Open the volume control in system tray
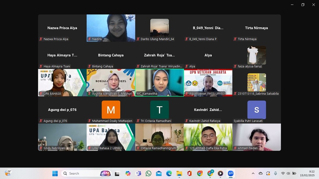Image resolution: width=319 pixels, height=179 pixels. click(x=288, y=173)
